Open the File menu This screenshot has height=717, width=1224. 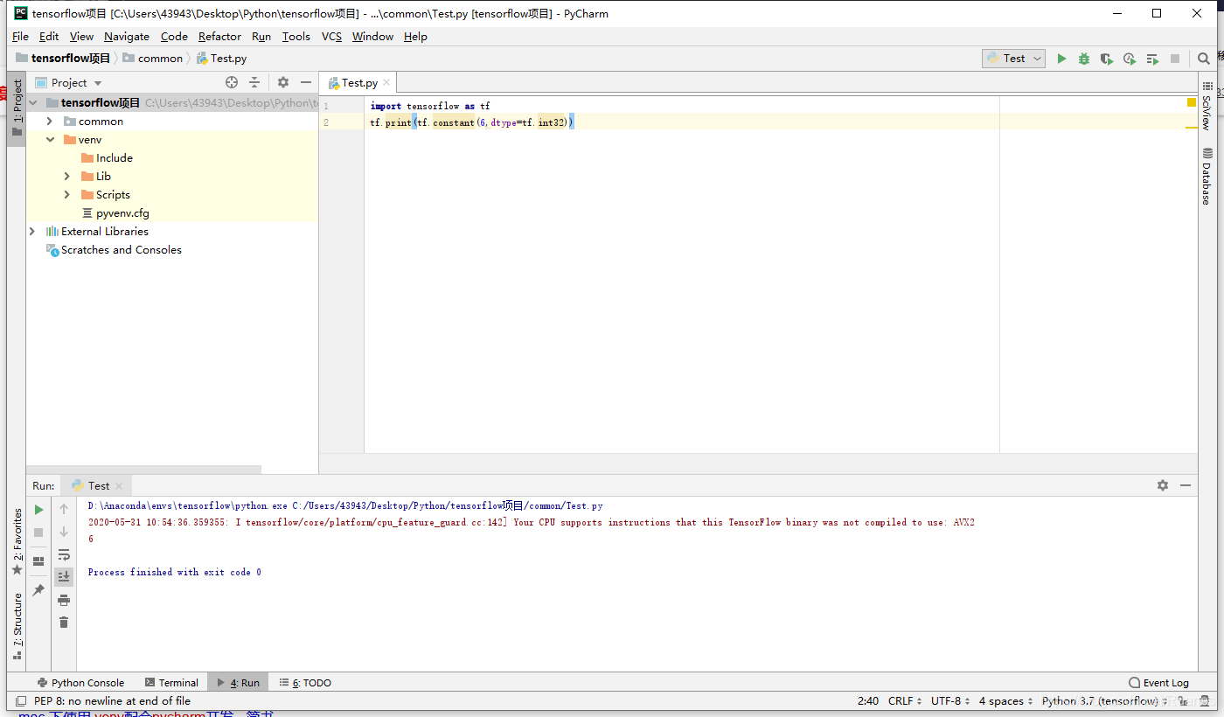click(21, 37)
